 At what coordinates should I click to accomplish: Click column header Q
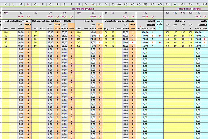click(x=50, y=4)
